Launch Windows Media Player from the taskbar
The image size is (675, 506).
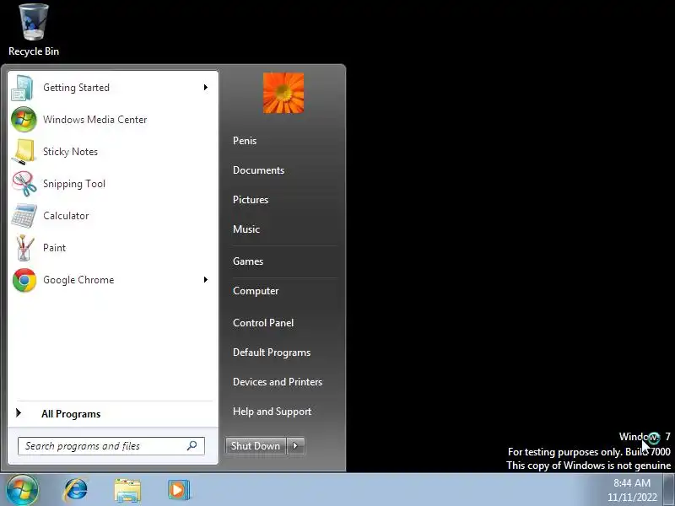[179, 490]
